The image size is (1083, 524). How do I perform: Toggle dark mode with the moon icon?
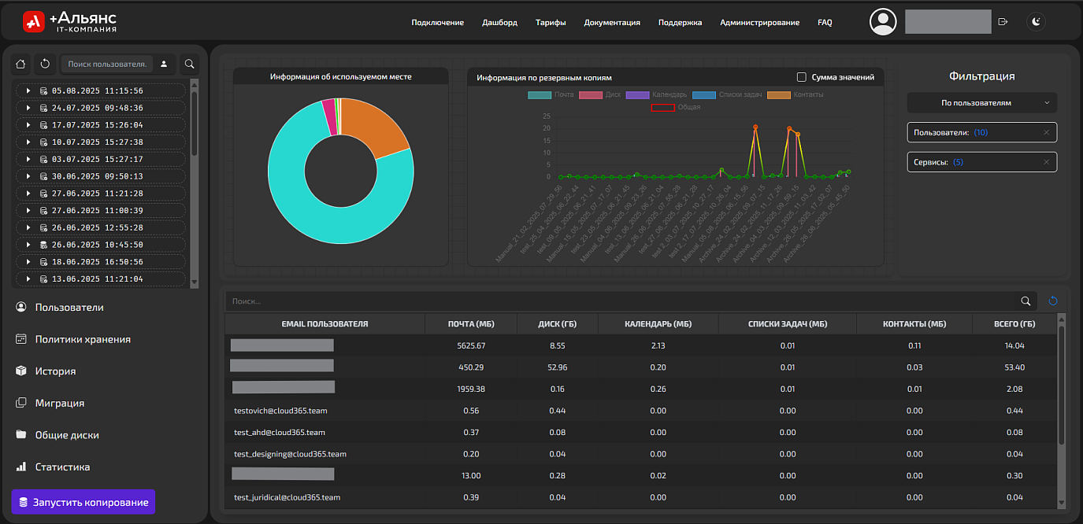(1037, 22)
